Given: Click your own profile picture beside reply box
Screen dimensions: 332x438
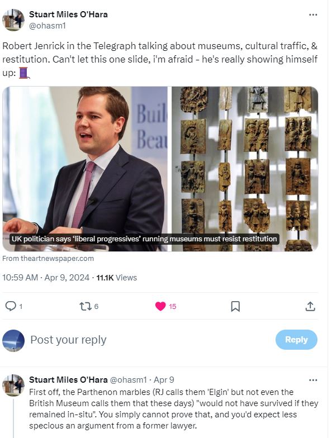Looking at the screenshot, I should (x=13, y=340).
